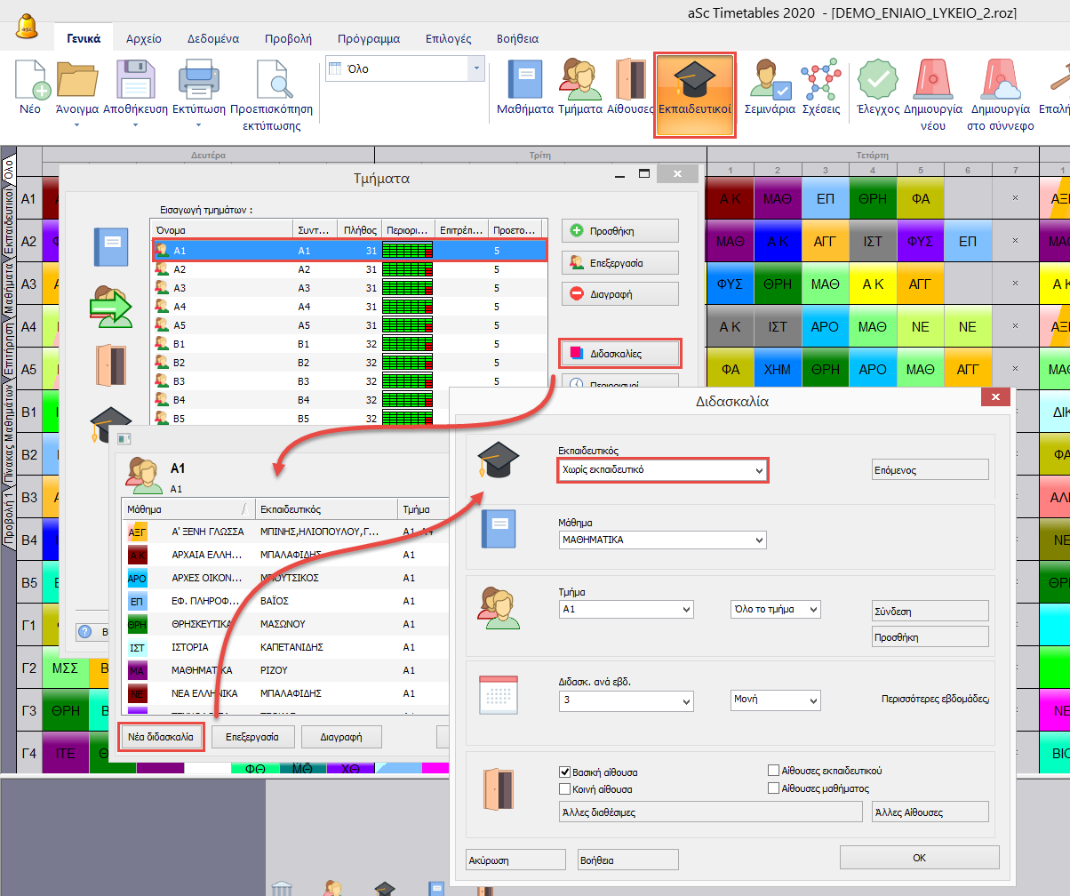Enable the Κοινή αίθουσα checkbox

[565, 788]
